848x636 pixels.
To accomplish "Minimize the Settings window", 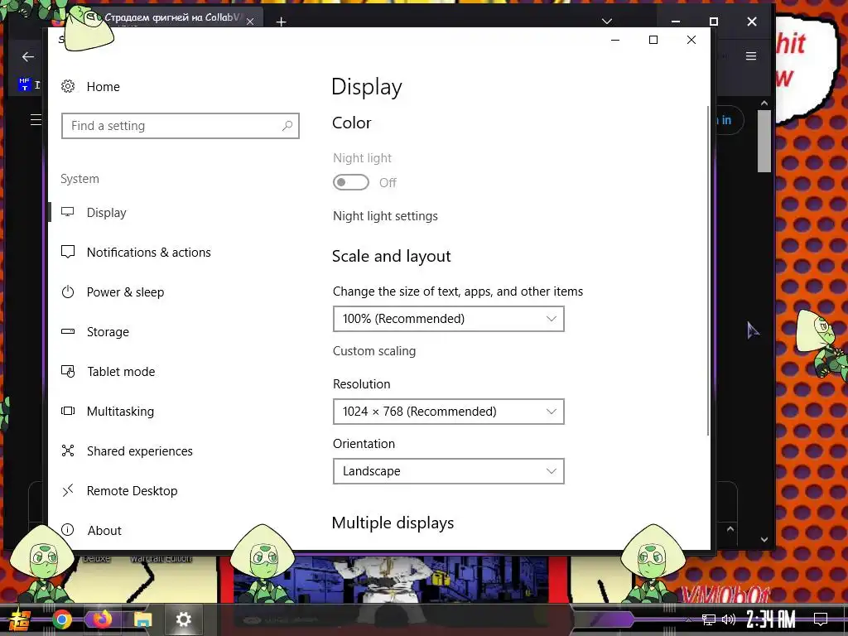I will point(615,40).
